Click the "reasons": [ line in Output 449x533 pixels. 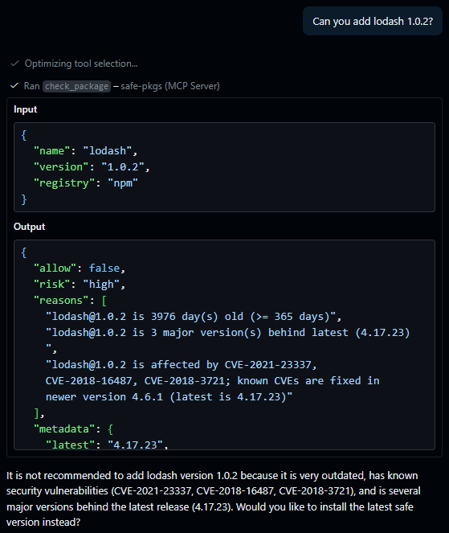(71, 301)
